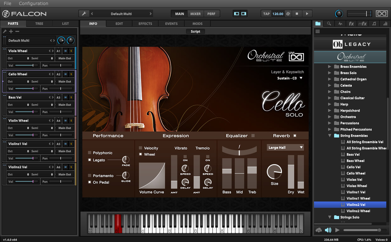
Task: Start playback with the transport play button
Action: click(307, 14)
